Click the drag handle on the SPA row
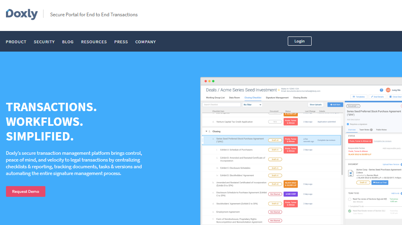The image size is (402, 225). [x=203, y=140]
